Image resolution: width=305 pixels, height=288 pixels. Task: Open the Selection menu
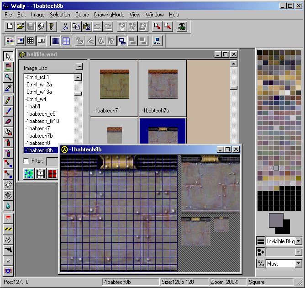[x=60, y=15]
